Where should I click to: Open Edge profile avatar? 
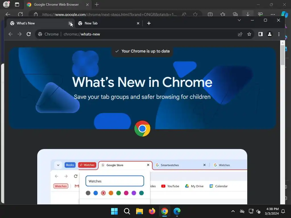point(6,5)
